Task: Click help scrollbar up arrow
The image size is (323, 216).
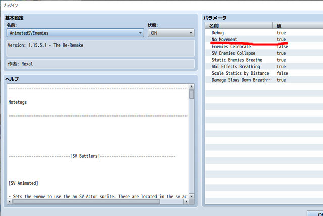Action: [x=192, y=87]
